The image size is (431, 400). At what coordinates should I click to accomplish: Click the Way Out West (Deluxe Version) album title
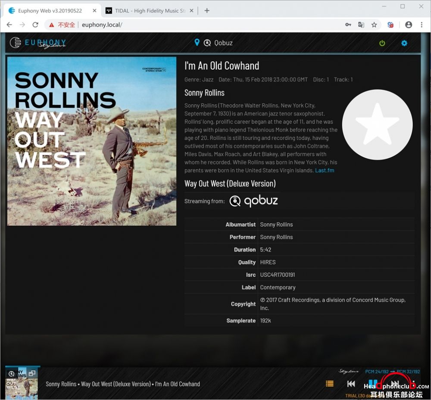(230, 183)
